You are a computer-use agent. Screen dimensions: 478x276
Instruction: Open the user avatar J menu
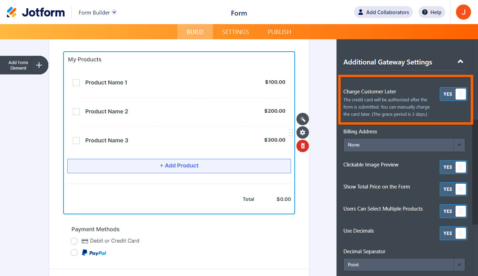[463, 12]
